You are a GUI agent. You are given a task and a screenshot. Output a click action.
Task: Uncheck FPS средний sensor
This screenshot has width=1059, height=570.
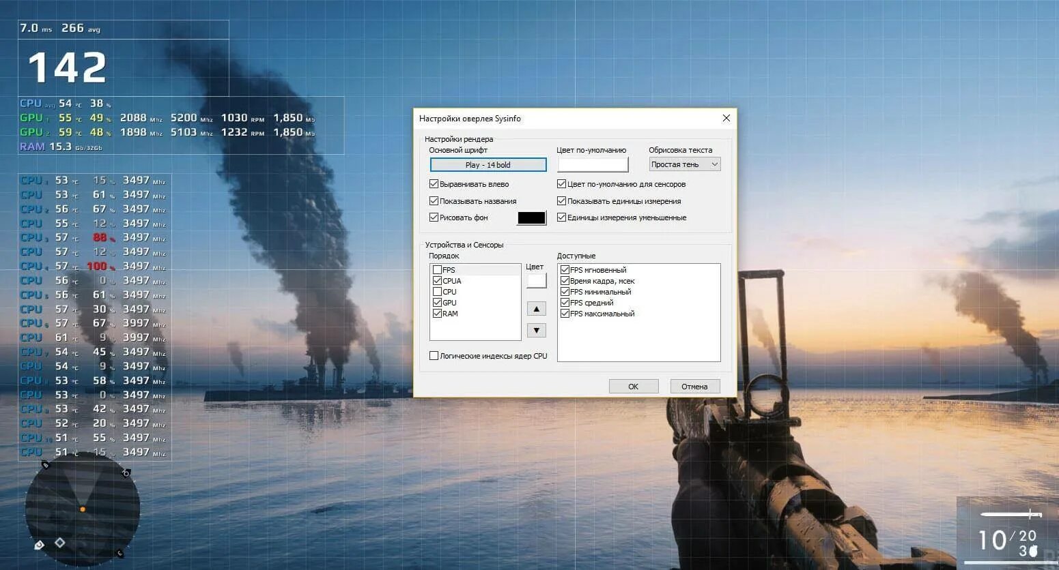pyautogui.click(x=565, y=303)
